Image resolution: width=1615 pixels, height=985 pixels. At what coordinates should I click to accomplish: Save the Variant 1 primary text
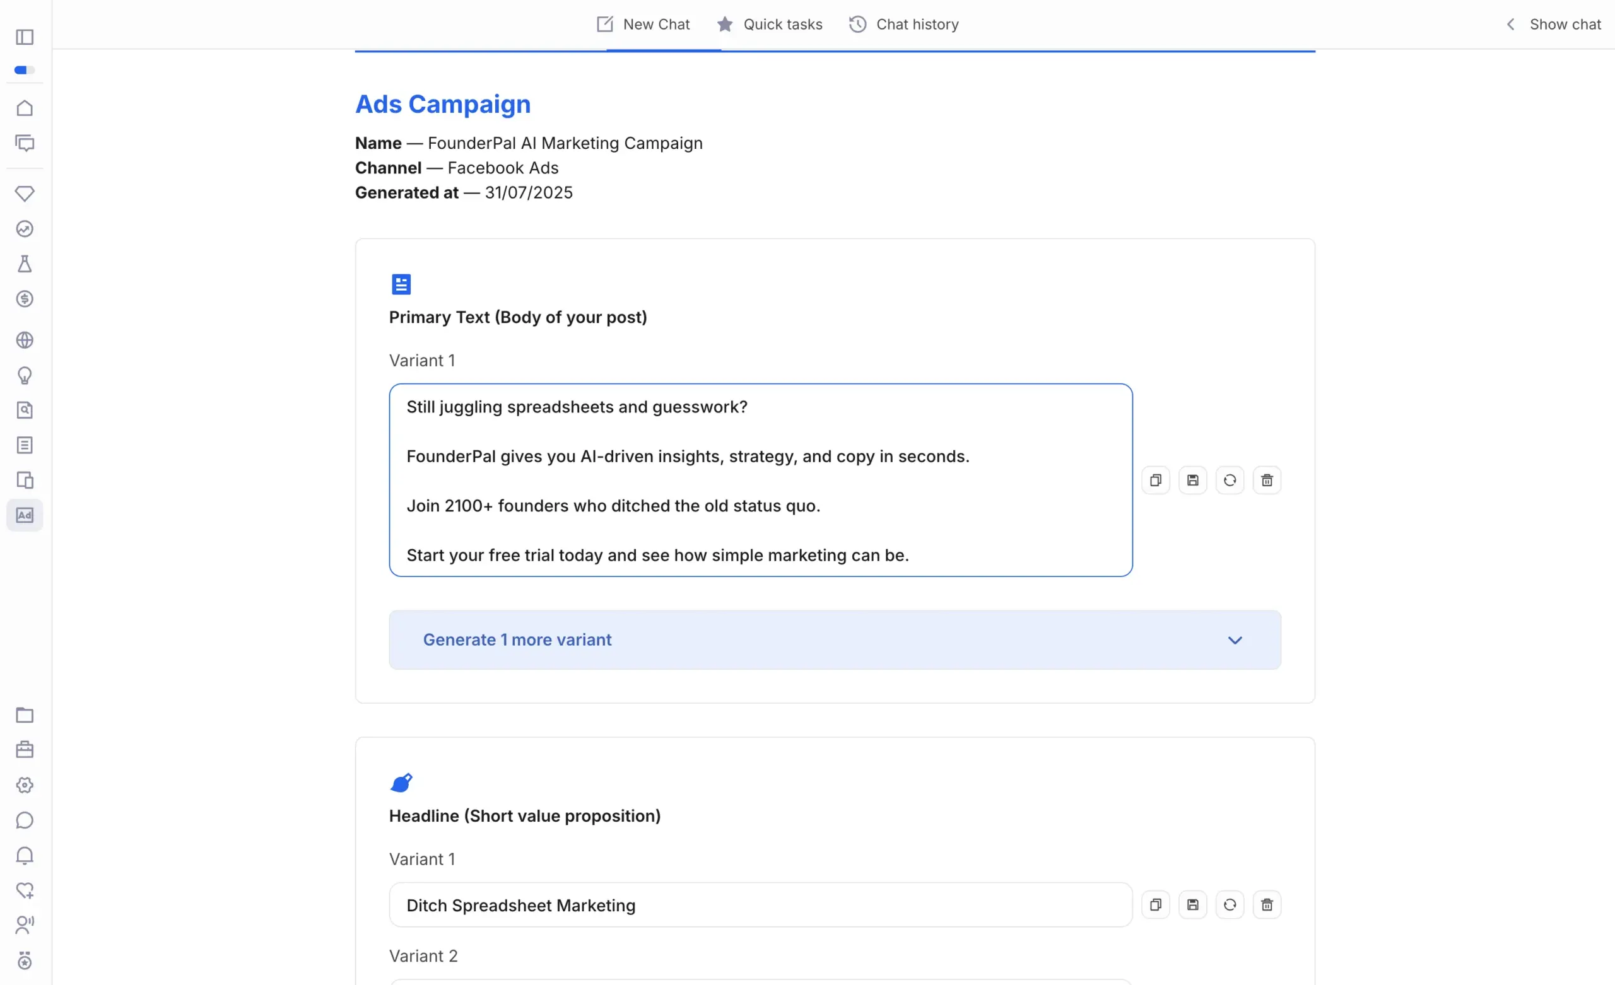1193,480
